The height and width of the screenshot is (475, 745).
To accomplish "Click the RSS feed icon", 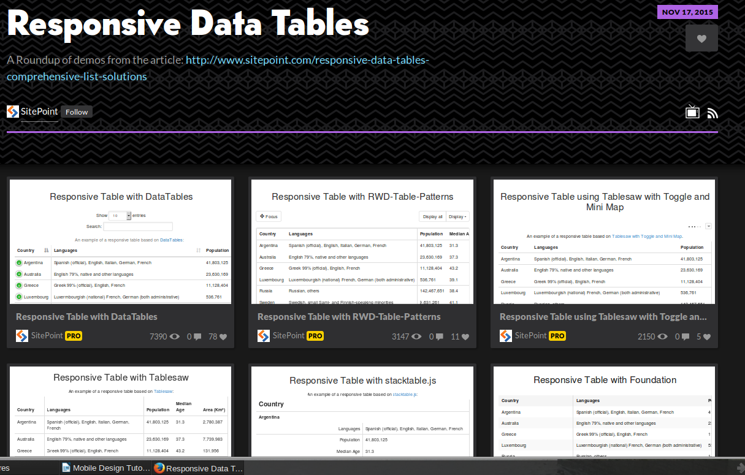I will 712,113.
